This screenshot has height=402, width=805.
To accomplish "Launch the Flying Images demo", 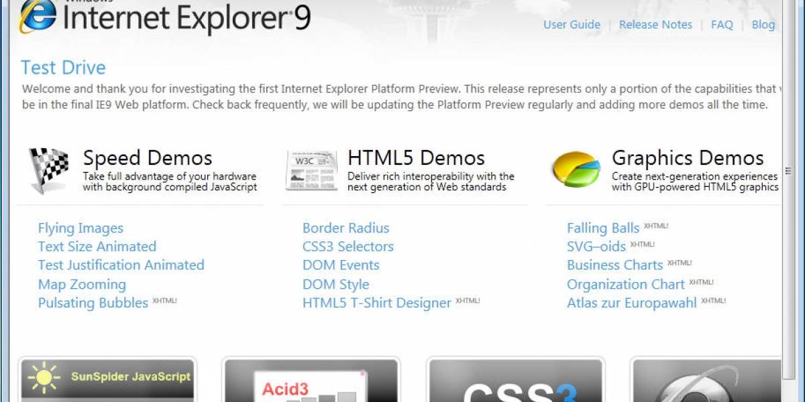I will [x=80, y=228].
